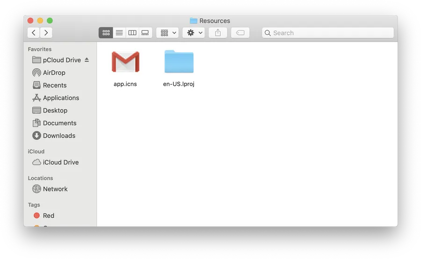Click into the Search field

pyautogui.click(x=328, y=33)
